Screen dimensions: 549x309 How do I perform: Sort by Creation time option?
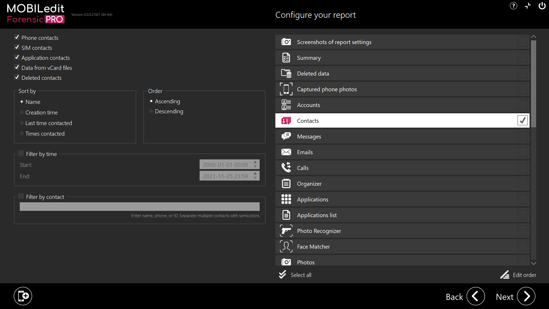tap(22, 112)
